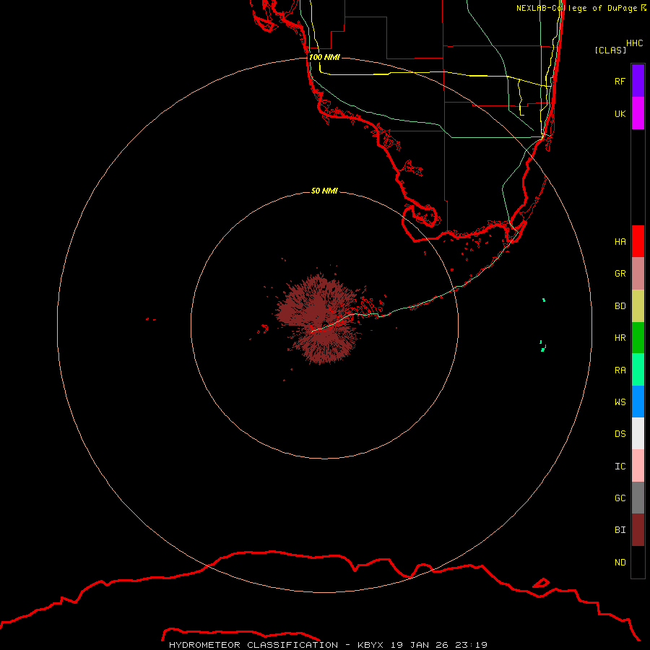Click the 100 NMI range ring label
This screenshot has width=650, height=650.
pyautogui.click(x=324, y=57)
